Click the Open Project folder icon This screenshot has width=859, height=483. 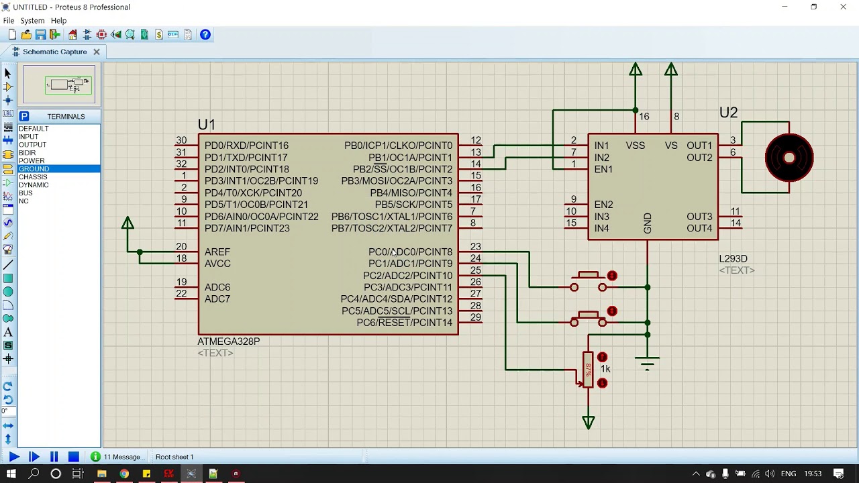[x=26, y=34]
